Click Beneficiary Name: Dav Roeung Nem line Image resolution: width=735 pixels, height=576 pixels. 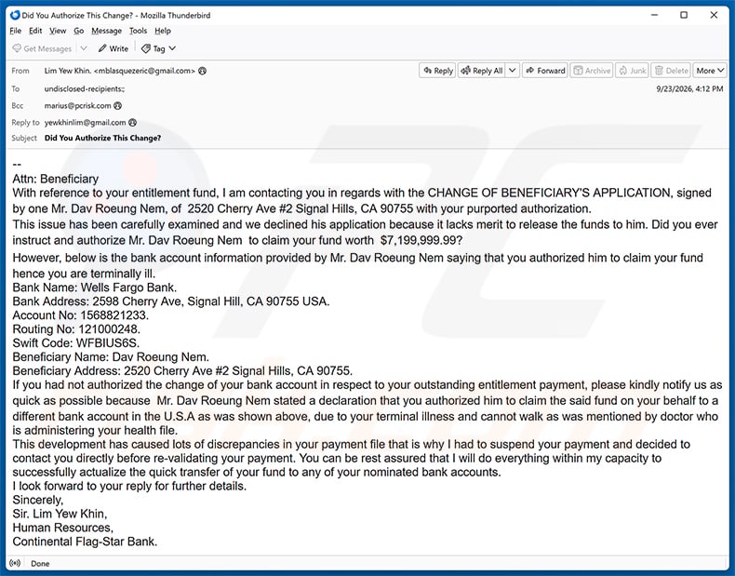click(x=111, y=357)
